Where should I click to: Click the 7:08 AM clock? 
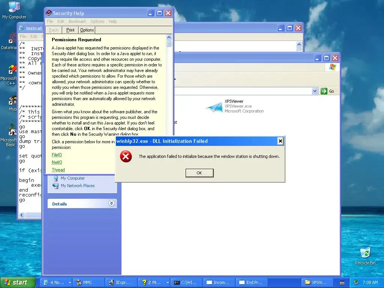point(370,282)
